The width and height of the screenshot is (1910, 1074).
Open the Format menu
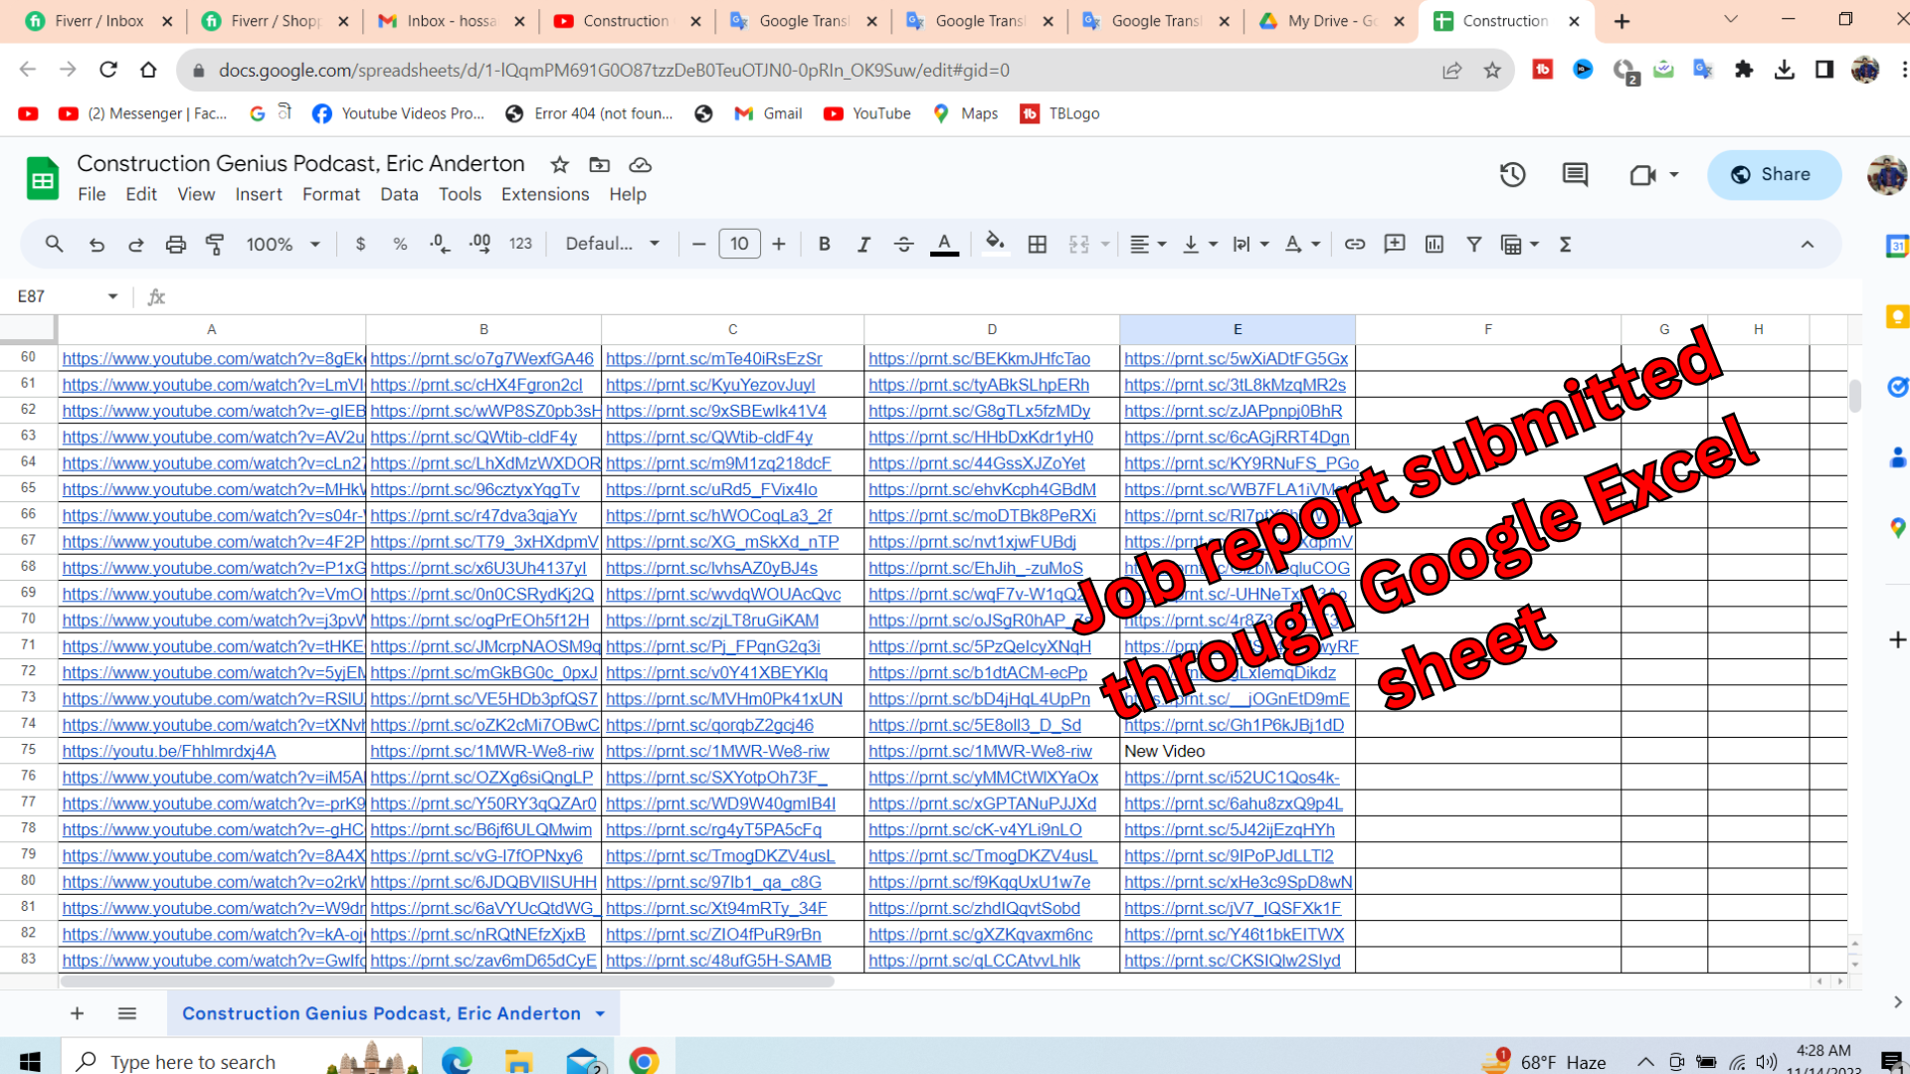331,195
